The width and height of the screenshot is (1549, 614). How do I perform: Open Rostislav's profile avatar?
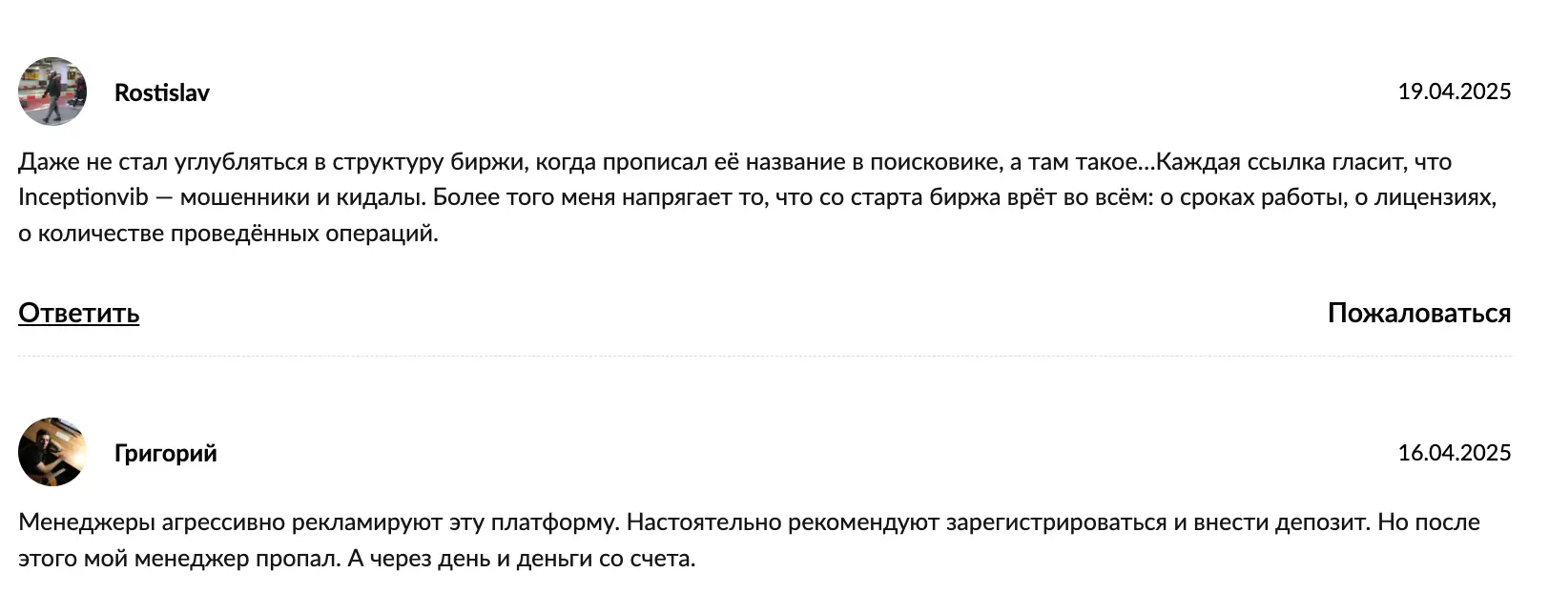pyautogui.click(x=52, y=92)
